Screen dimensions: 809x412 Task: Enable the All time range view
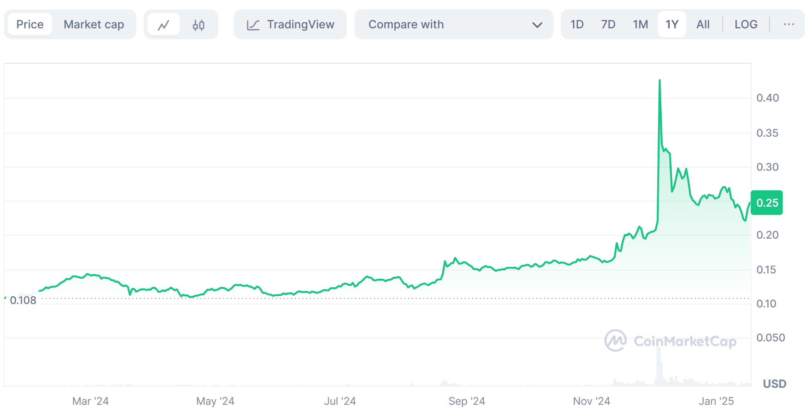click(703, 24)
